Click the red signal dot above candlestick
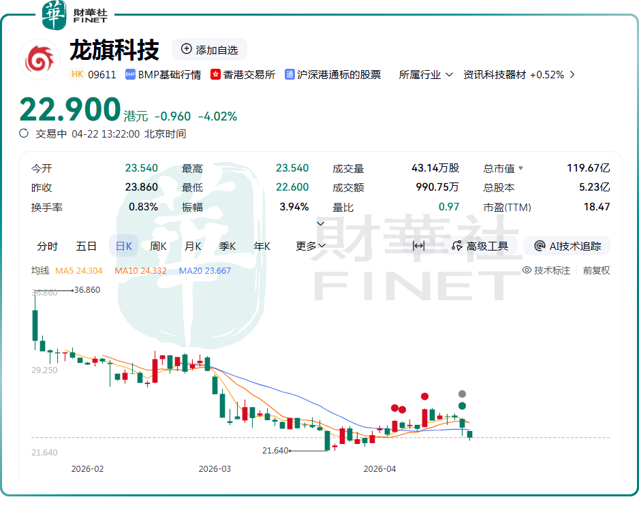This screenshot has height=510, width=639. point(424,396)
